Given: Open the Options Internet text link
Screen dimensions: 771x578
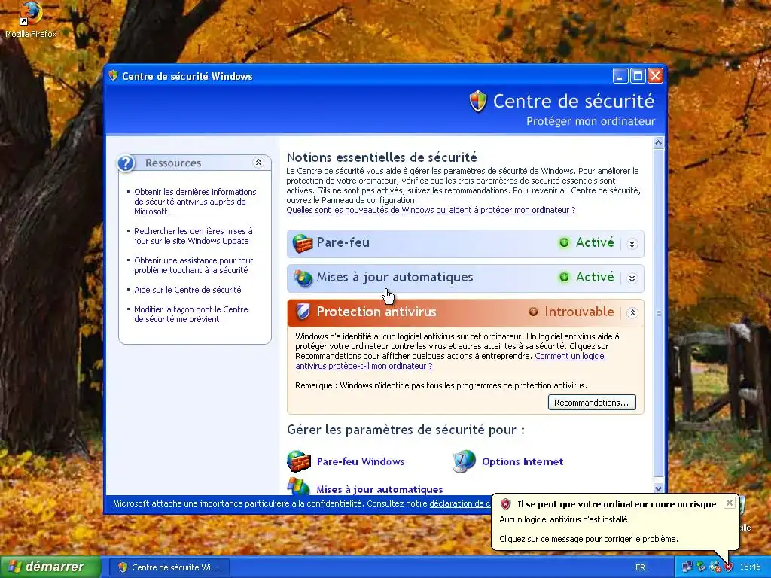Looking at the screenshot, I should coord(523,461).
